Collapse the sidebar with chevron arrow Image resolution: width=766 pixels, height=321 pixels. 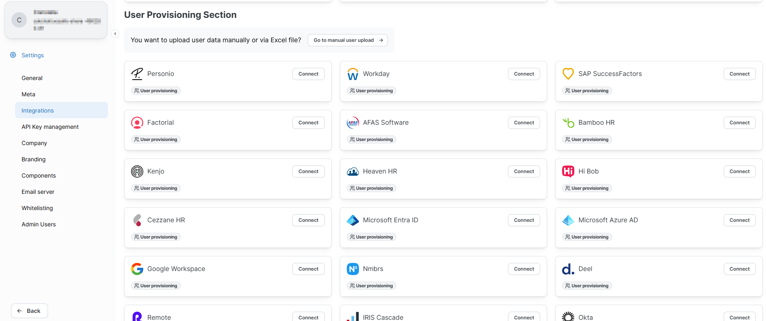click(x=115, y=34)
